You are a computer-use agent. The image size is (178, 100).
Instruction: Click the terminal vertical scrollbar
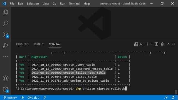tap(176, 92)
